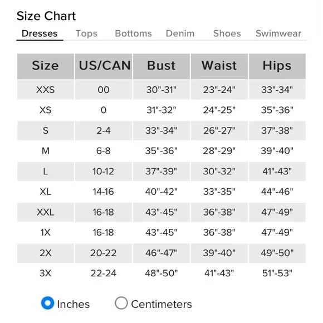323x323 pixels.
Task: Click the Size column header
Action: pos(46,66)
